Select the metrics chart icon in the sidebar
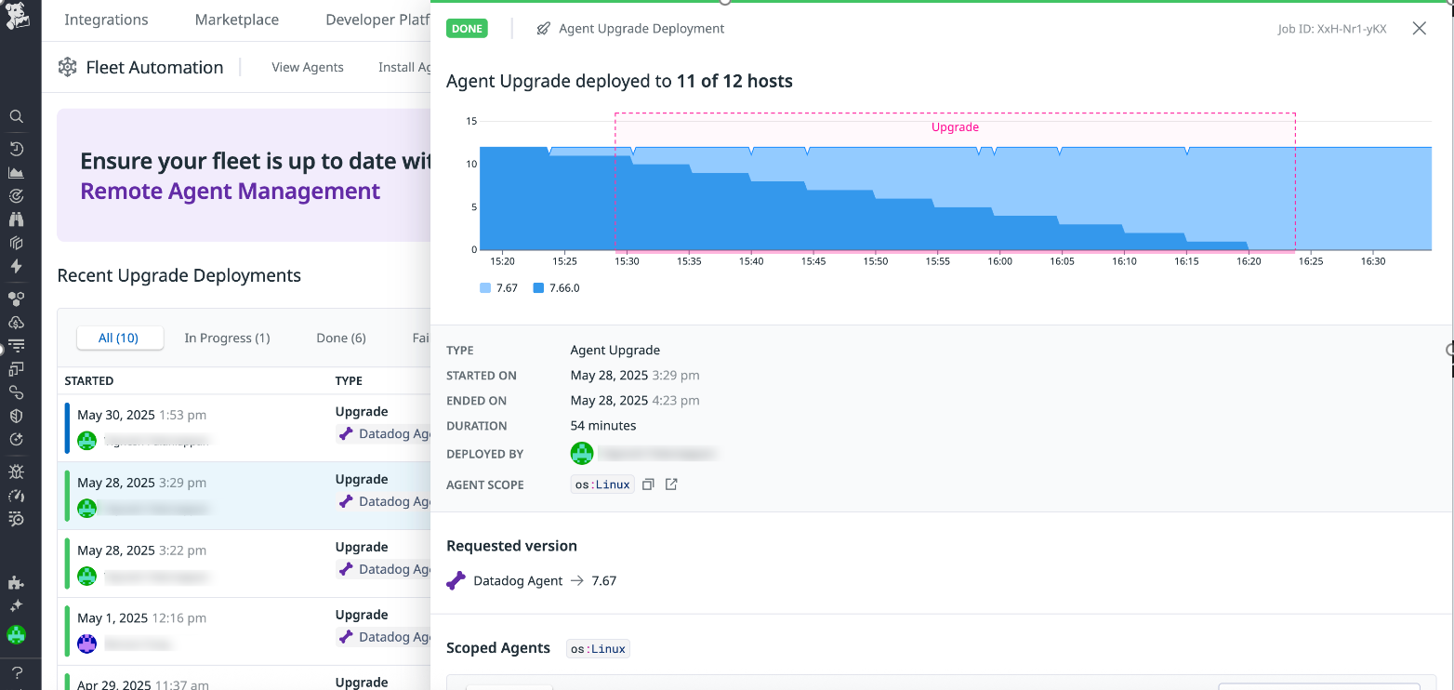The width and height of the screenshot is (1454, 690). click(x=16, y=172)
